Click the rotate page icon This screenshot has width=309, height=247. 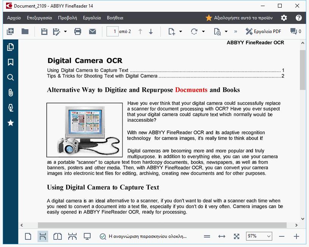point(194,31)
